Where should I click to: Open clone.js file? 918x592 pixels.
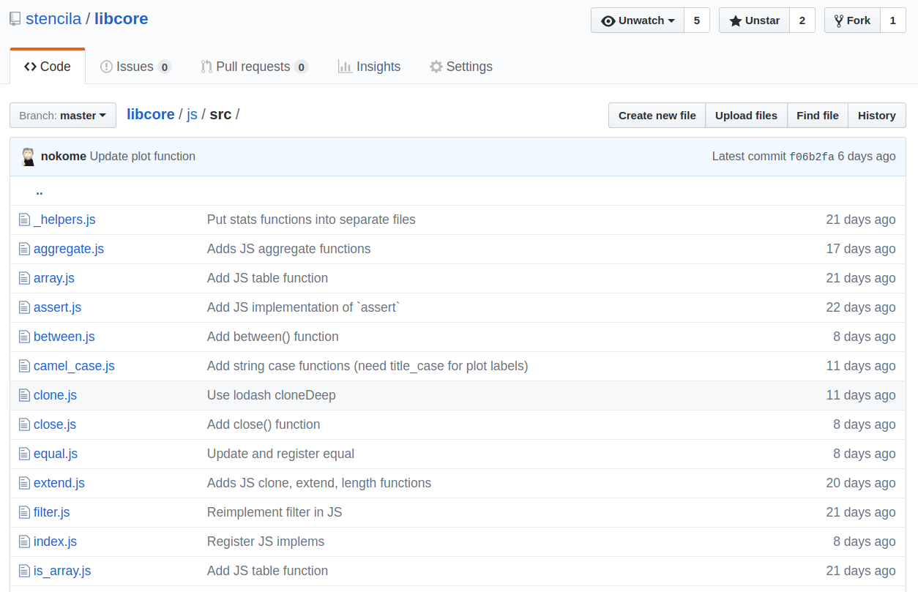(x=55, y=395)
